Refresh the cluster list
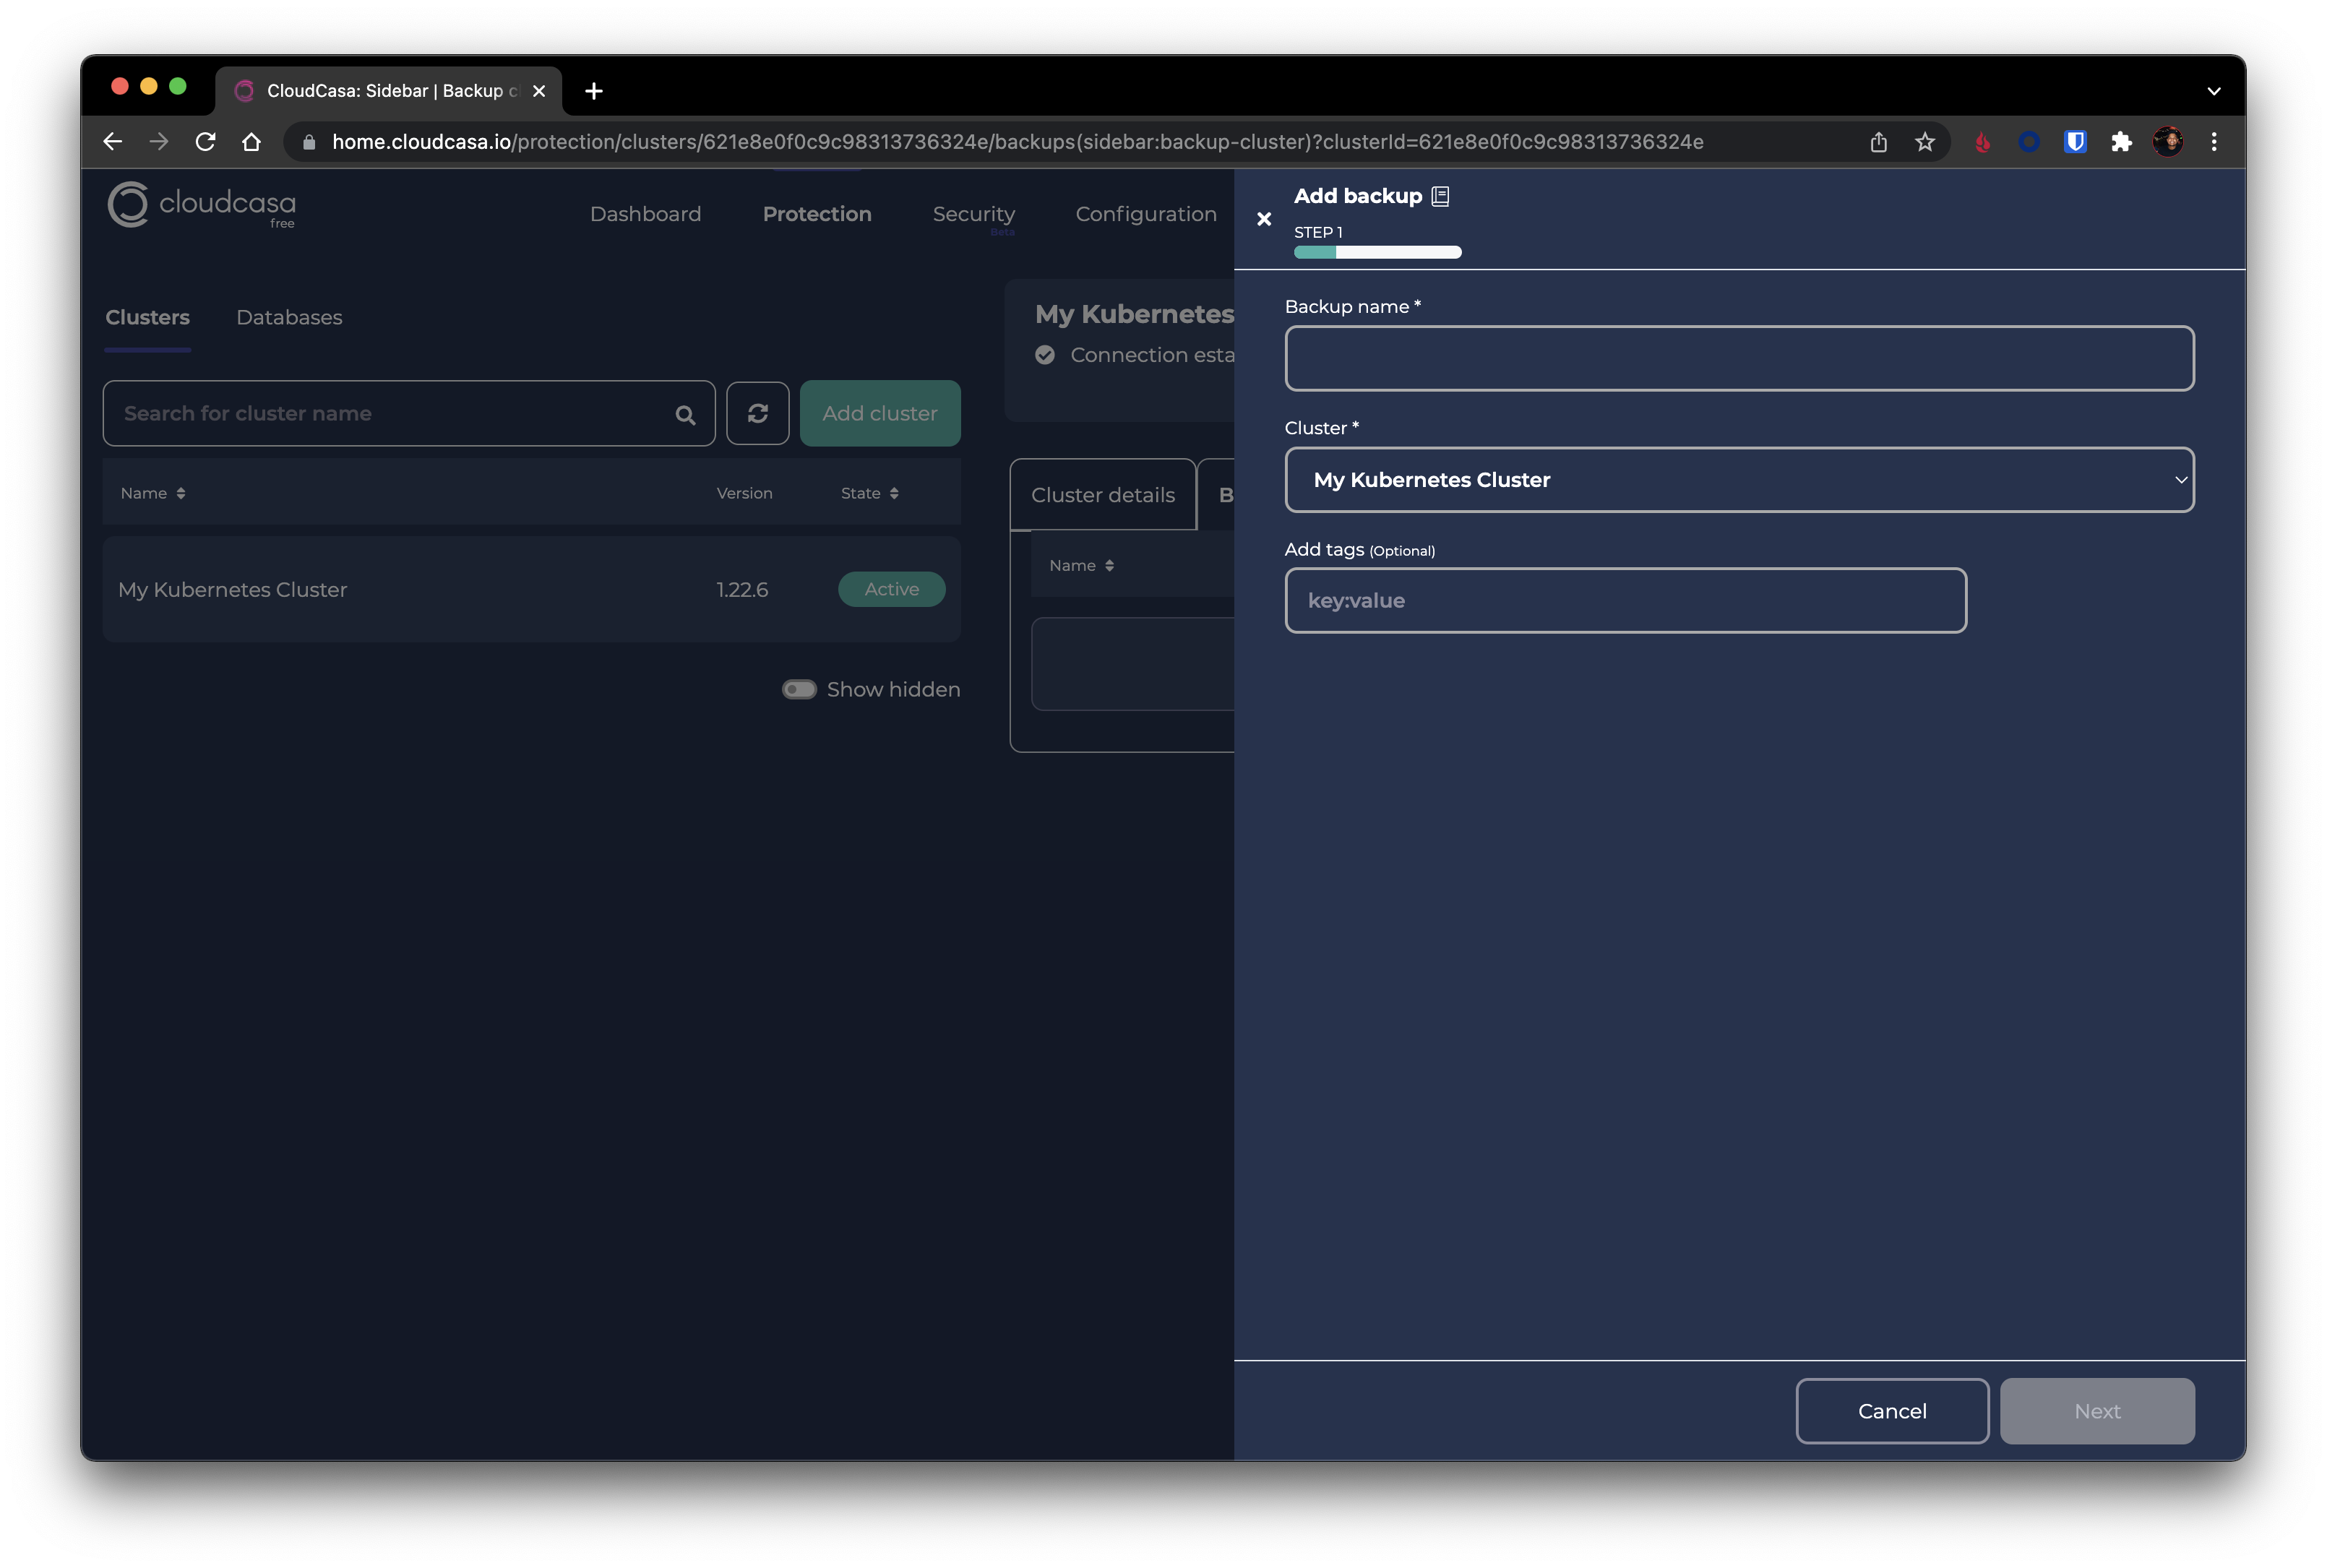This screenshot has width=2327, height=1568. pos(757,413)
